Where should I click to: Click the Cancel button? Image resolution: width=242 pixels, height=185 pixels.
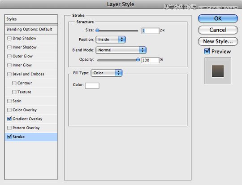218,30
